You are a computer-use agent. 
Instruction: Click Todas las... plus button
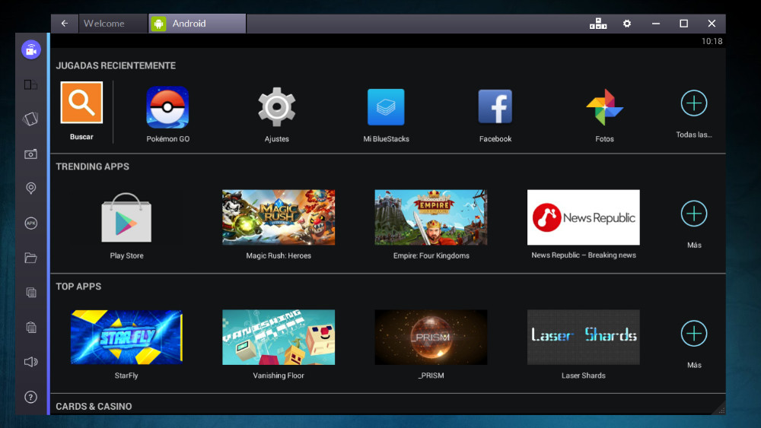694,103
